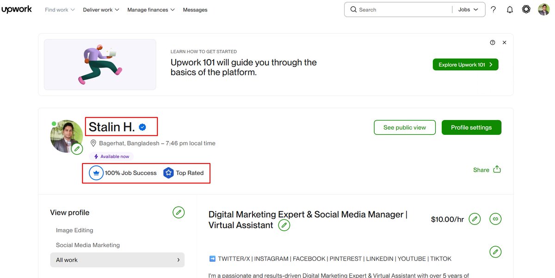Edit the profile photo pencil icon
The height and width of the screenshot is (278, 555).
tap(77, 149)
